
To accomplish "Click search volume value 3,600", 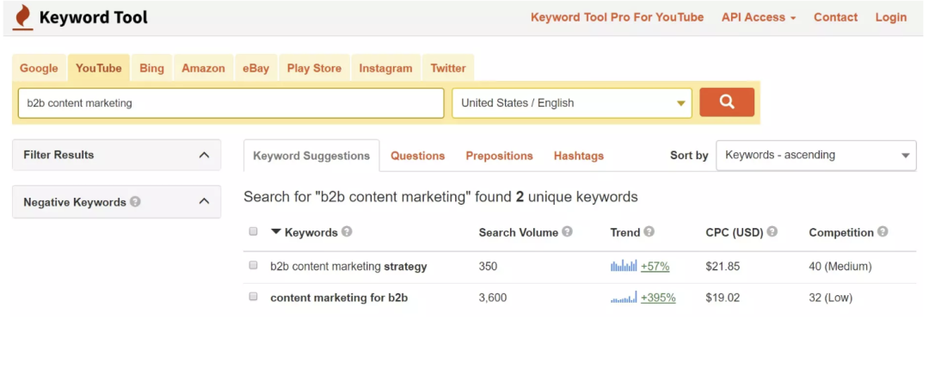I will pyautogui.click(x=493, y=298).
